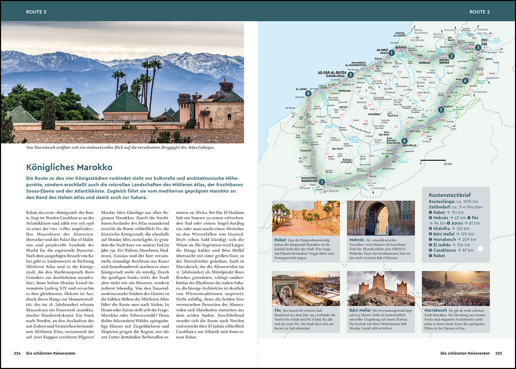Viewport: 516px width, 369px height.
Task: Click route marker 3 at Fès
Action: (478, 48)
